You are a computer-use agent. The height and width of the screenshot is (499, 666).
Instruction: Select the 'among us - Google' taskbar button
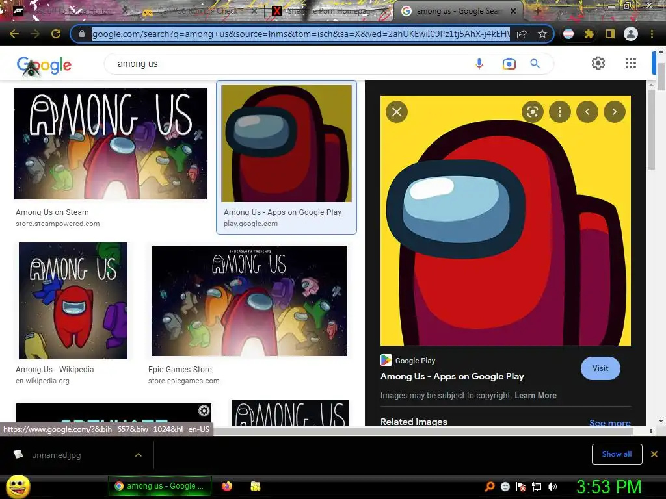[x=160, y=486]
